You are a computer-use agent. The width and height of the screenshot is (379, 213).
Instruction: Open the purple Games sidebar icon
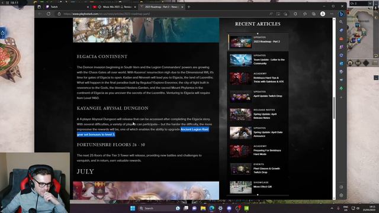click(x=341, y=47)
